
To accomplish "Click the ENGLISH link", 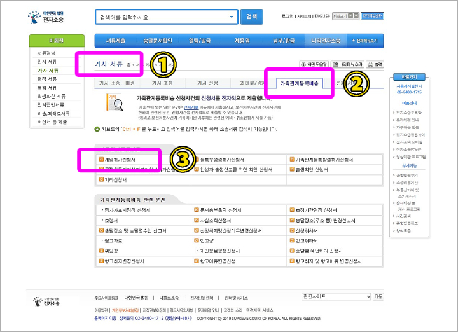I will (323, 16).
